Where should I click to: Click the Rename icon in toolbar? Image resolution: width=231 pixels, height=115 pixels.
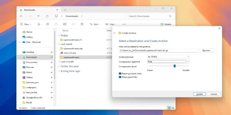(x=65, y=24)
